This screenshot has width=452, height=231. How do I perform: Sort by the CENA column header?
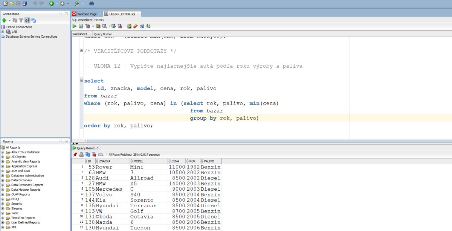[177, 161]
